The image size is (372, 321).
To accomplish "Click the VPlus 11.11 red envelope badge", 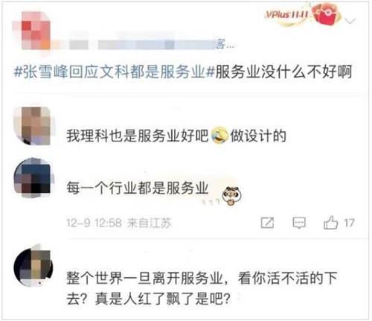I will point(304,15).
